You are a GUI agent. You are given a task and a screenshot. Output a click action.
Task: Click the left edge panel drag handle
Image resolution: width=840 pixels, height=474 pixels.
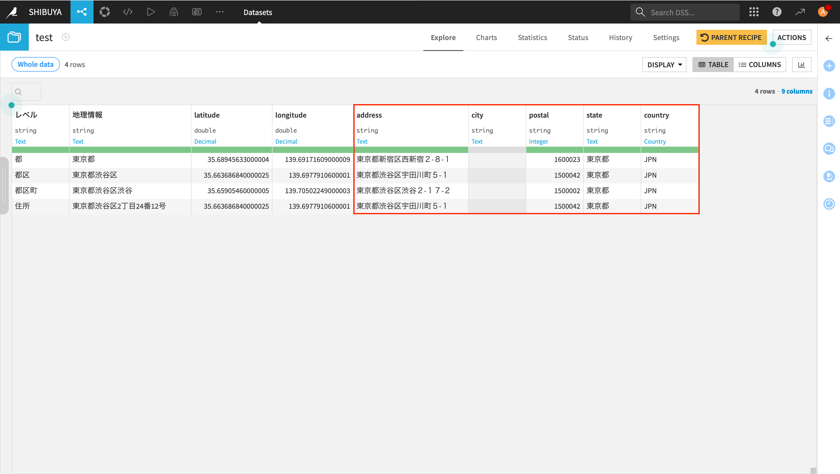pyautogui.click(x=4, y=185)
